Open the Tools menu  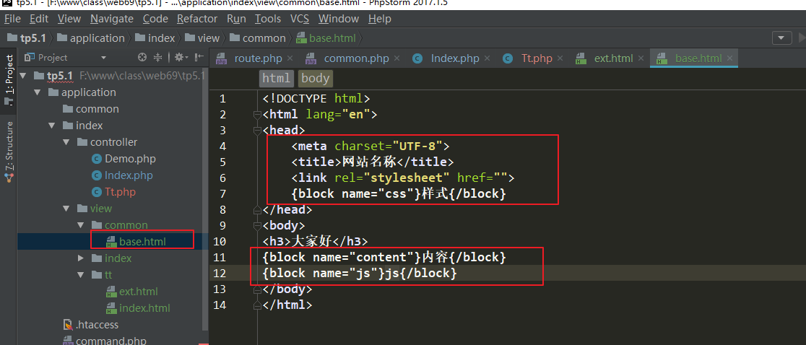268,19
